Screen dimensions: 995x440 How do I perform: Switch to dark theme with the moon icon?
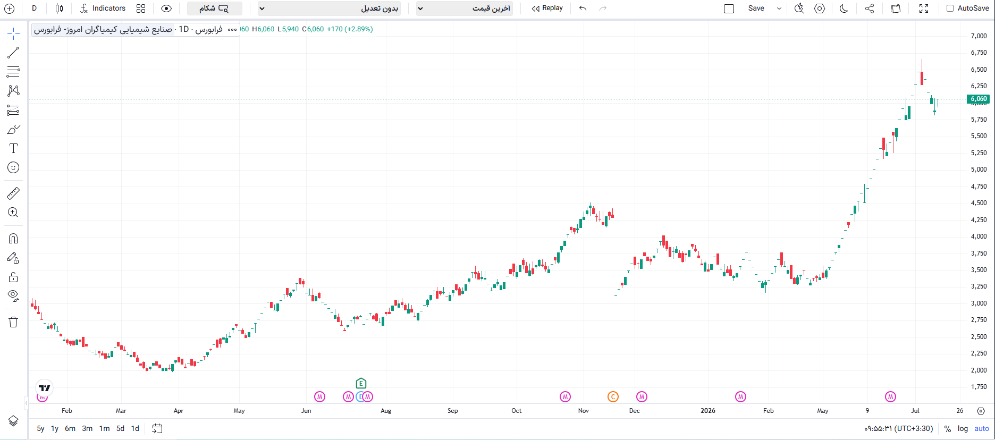coord(844,9)
